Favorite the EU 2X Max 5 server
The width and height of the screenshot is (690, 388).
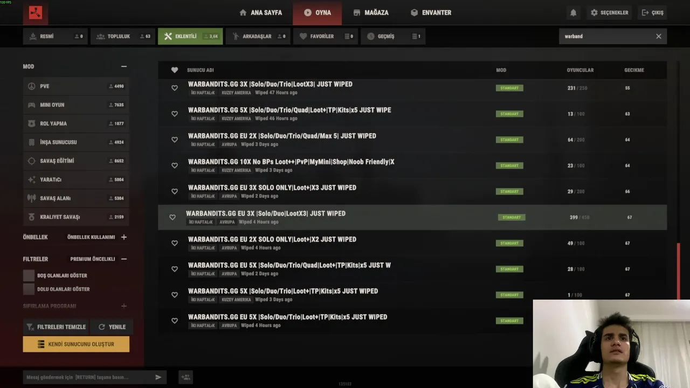(x=175, y=140)
